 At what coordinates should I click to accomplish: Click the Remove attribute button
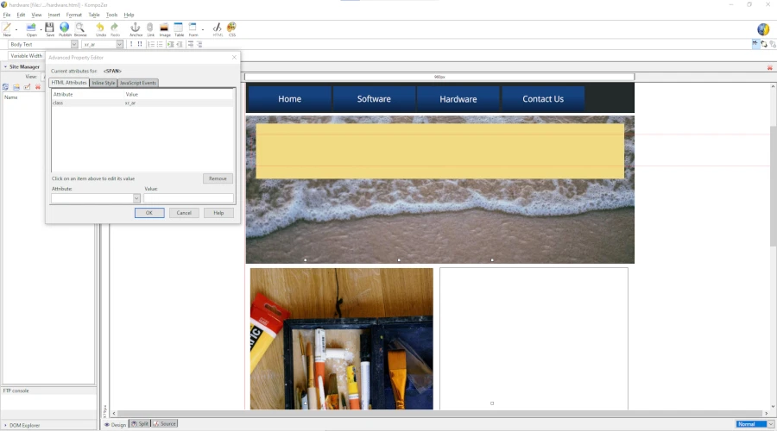point(218,178)
